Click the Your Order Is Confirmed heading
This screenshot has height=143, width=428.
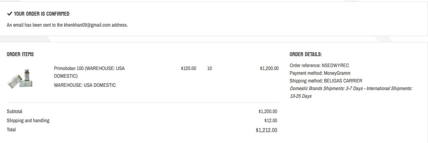click(x=41, y=13)
